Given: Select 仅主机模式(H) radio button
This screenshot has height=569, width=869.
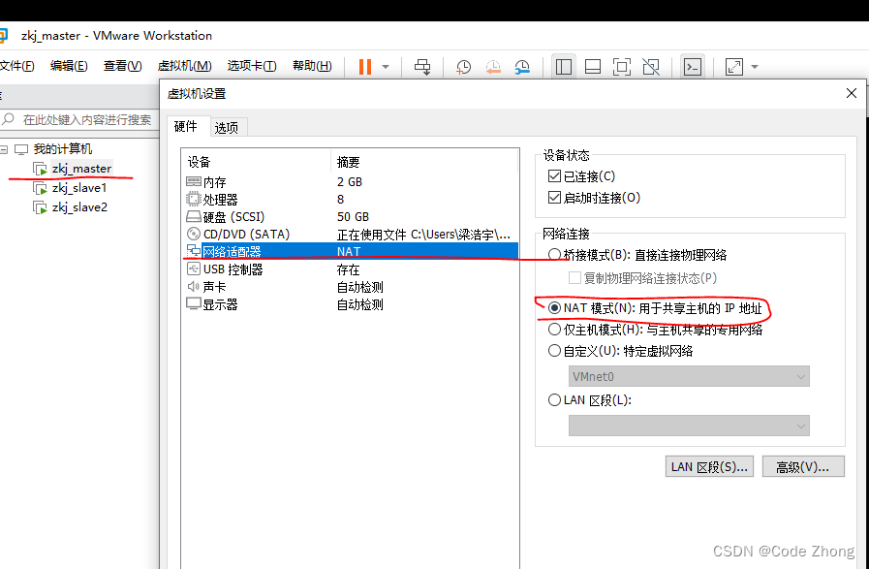Looking at the screenshot, I should (554, 330).
